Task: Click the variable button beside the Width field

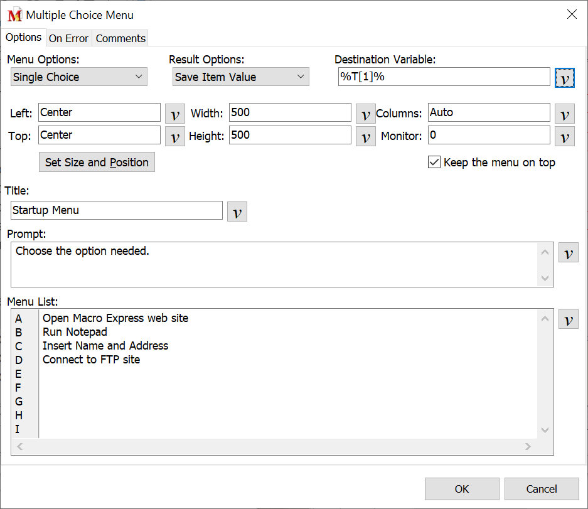Action: point(365,114)
